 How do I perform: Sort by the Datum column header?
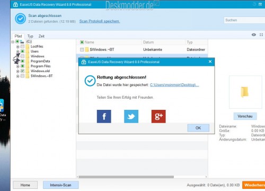coord(148,42)
